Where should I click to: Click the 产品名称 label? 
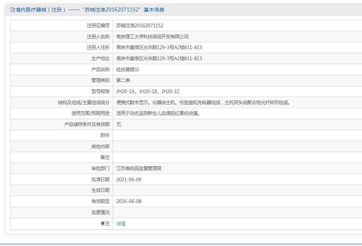pyautogui.click(x=100, y=69)
